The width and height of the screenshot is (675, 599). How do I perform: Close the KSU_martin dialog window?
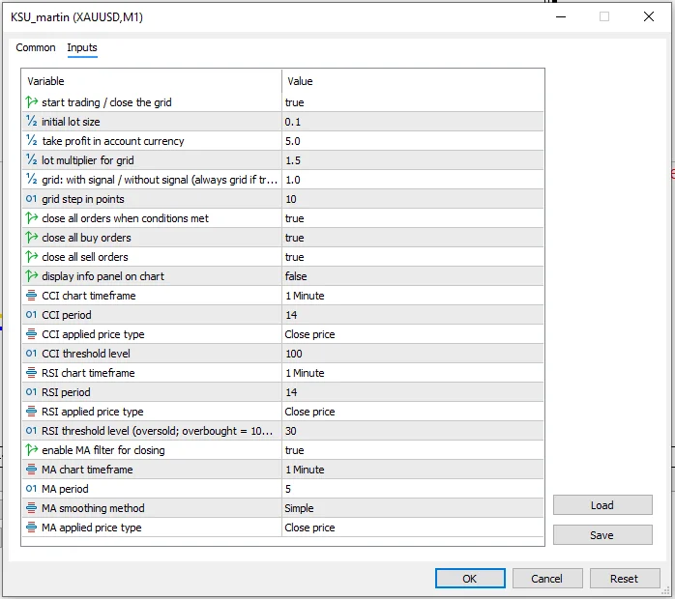[x=648, y=16]
